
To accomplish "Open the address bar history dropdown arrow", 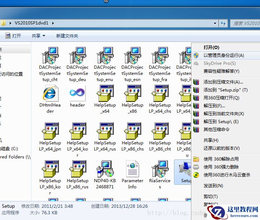I will (x=215, y=23).
